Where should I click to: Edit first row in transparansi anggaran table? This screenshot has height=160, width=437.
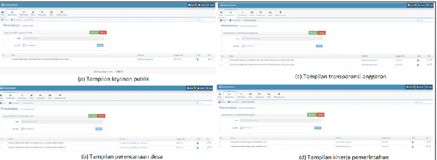pyautogui.click(x=428, y=60)
